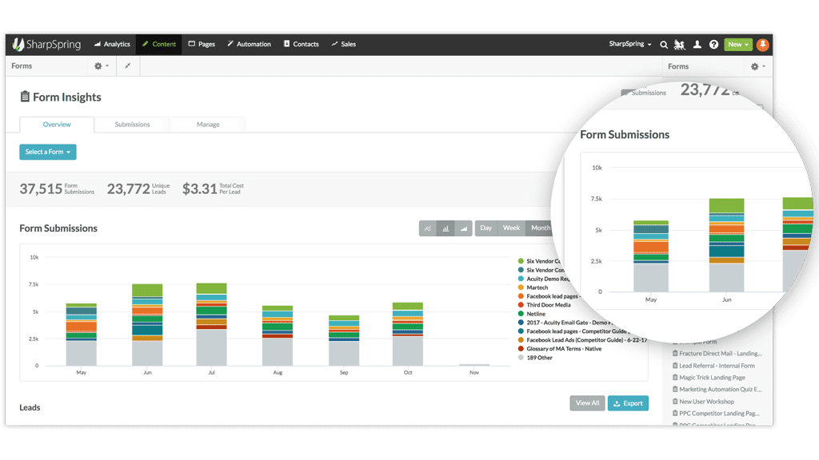Click the orange pin icon
Image resolution: width=819 pixels, height=460 pixels.
[x=762, y=45]
